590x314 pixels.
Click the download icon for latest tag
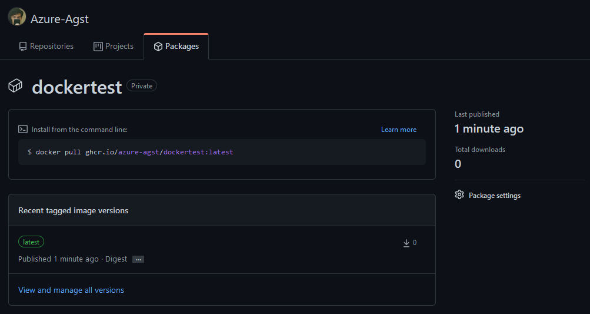pos(406,243)
